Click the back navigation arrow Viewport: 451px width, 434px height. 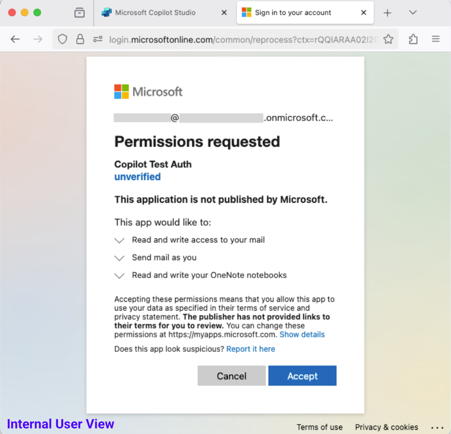[x=15, y=39]
